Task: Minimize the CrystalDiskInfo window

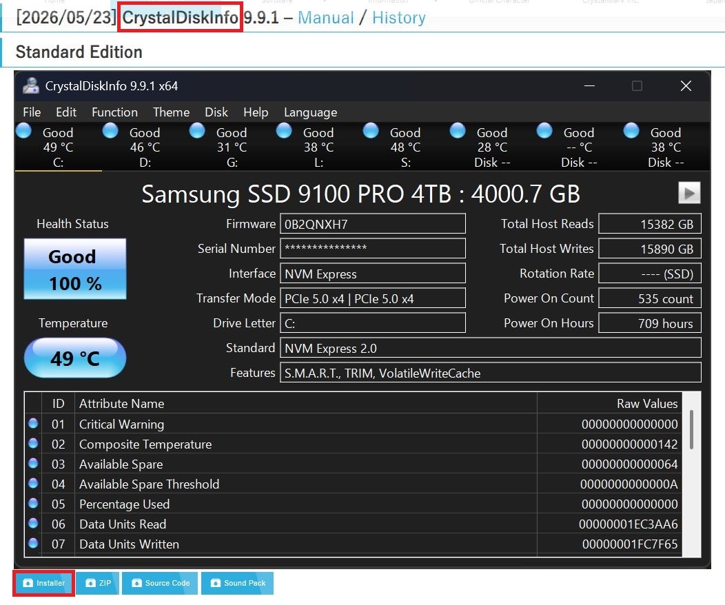Action: pyautogui.click(x=589, y=86)
